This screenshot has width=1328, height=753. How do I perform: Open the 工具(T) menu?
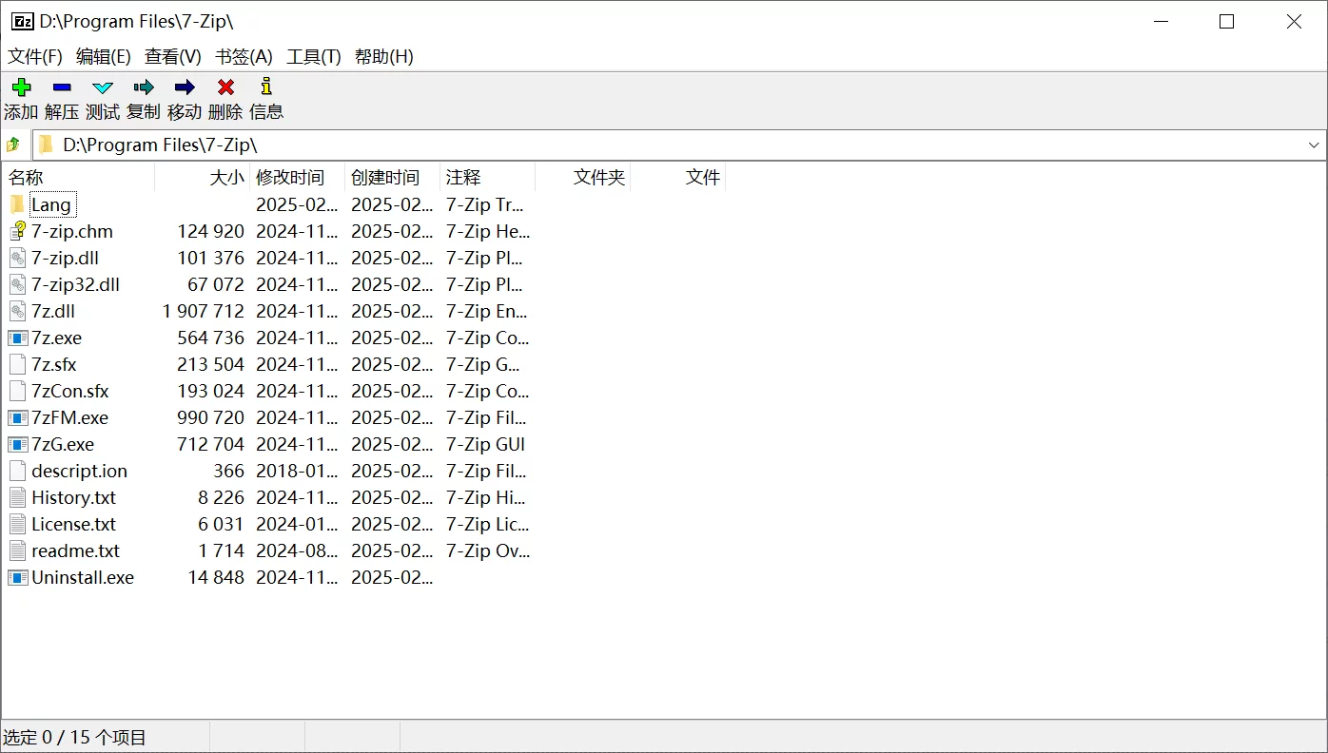(x=313, y=56)
